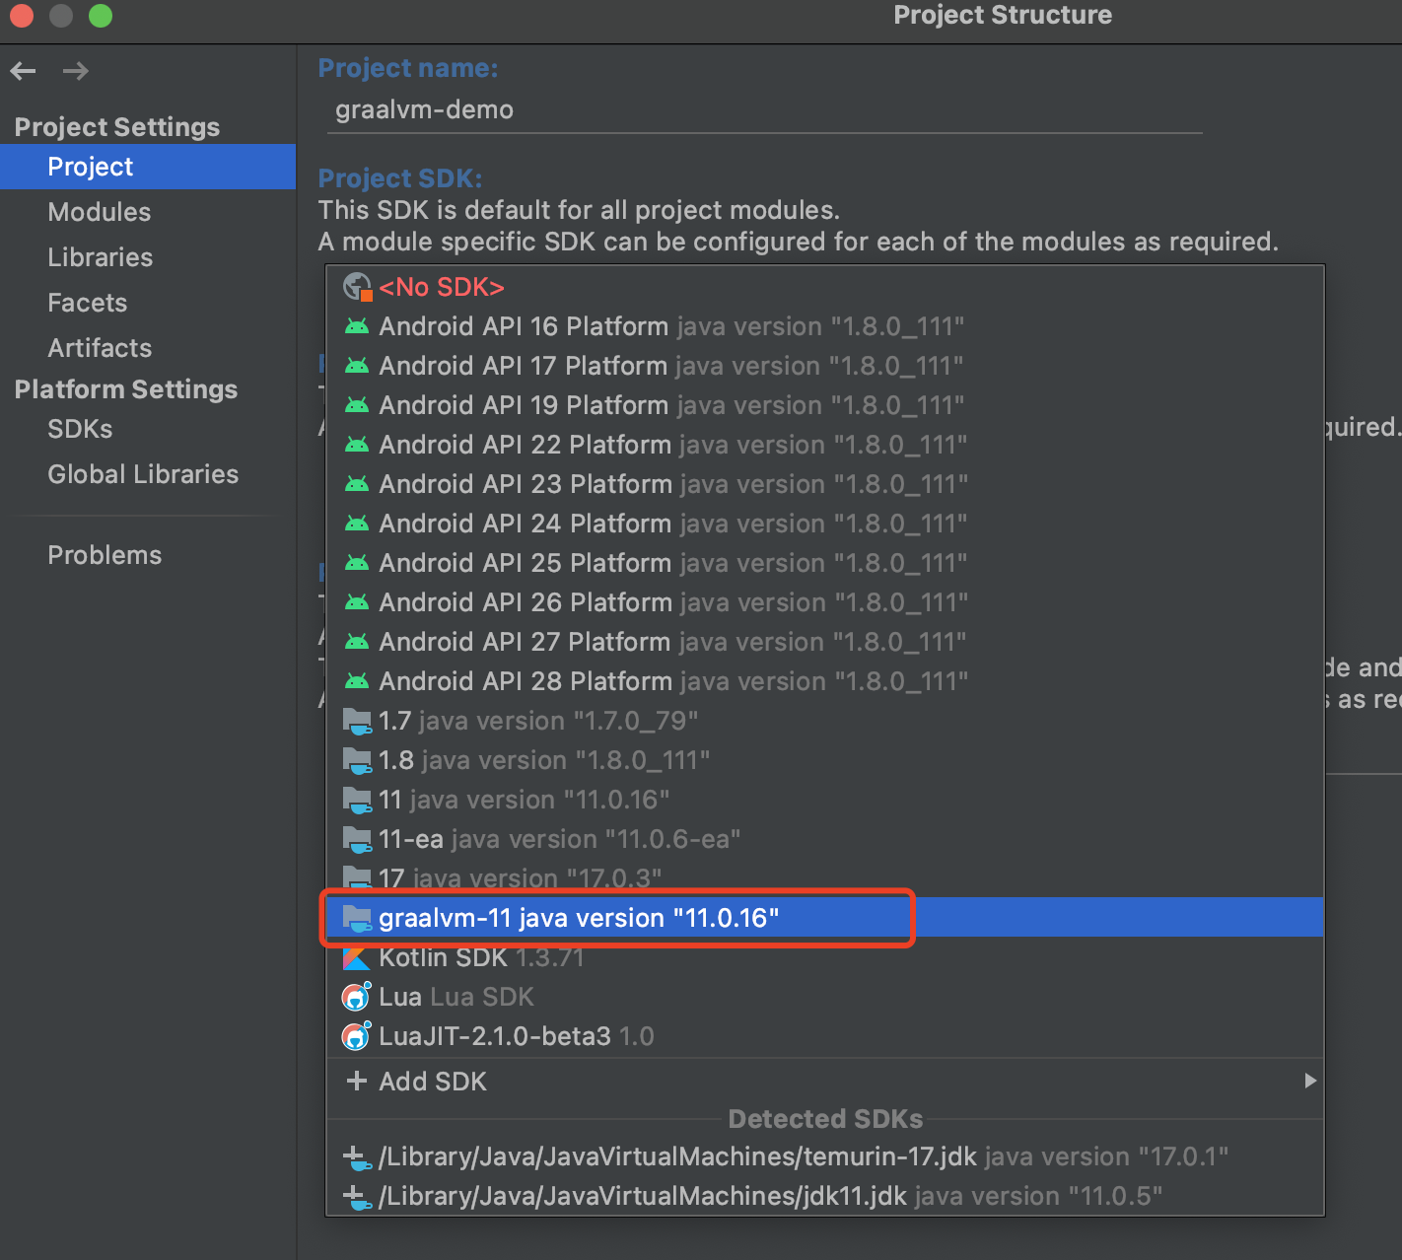Open the Artifacts settings page

pyautogui.click(x=148, y=348)
